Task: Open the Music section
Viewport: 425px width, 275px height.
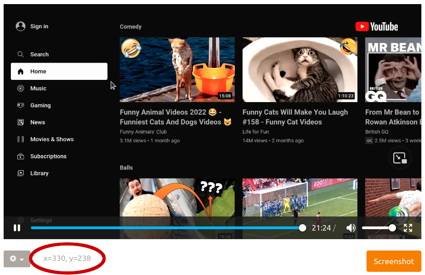Action: click(59, 88)
